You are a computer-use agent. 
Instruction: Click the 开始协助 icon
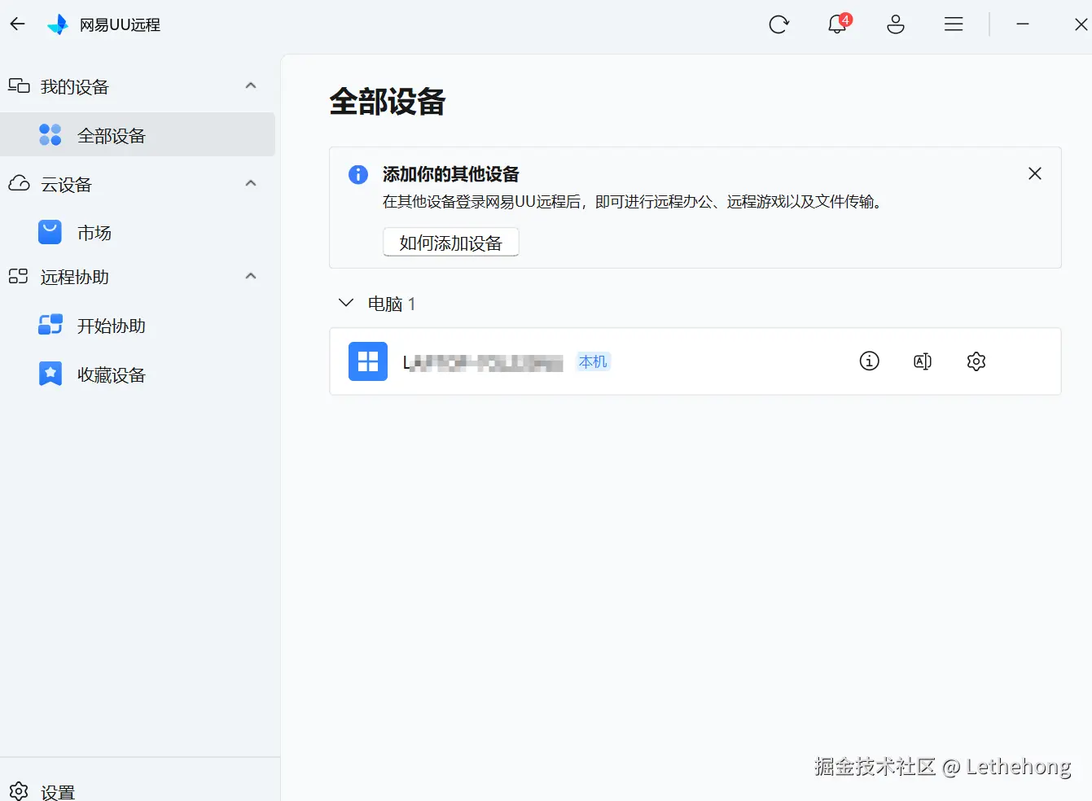point(50,325)
